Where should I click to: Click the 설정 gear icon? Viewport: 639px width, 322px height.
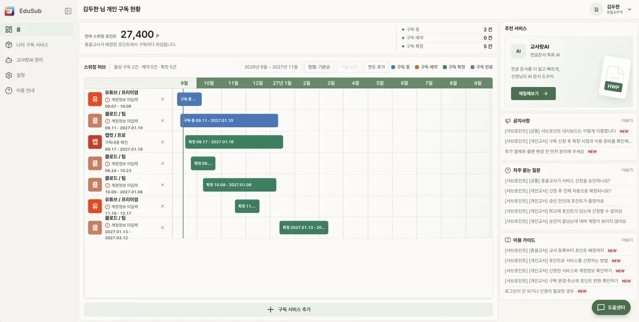coord(9,75)
